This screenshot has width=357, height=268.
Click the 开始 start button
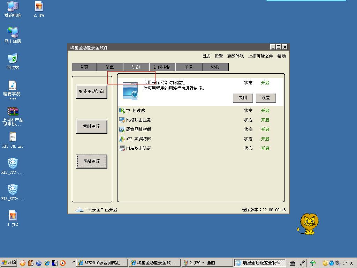tap(9, 263)
